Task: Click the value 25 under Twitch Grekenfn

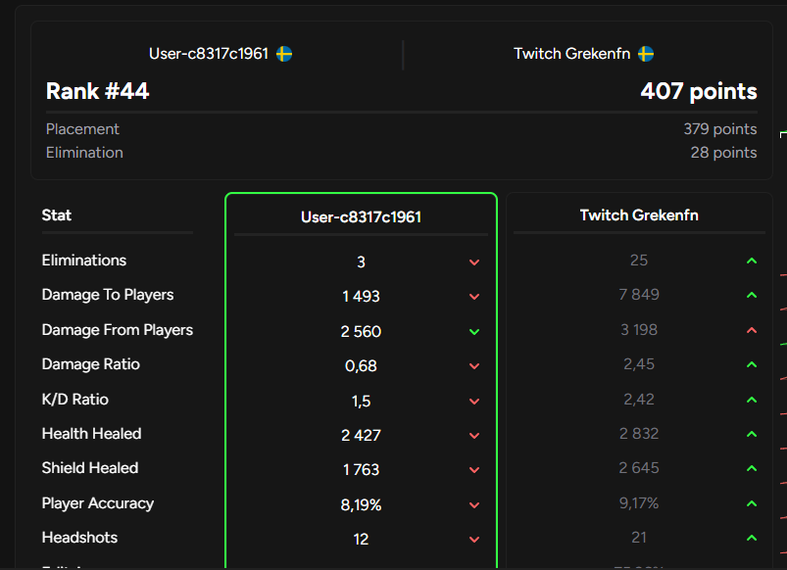Action: click(639, 261)
